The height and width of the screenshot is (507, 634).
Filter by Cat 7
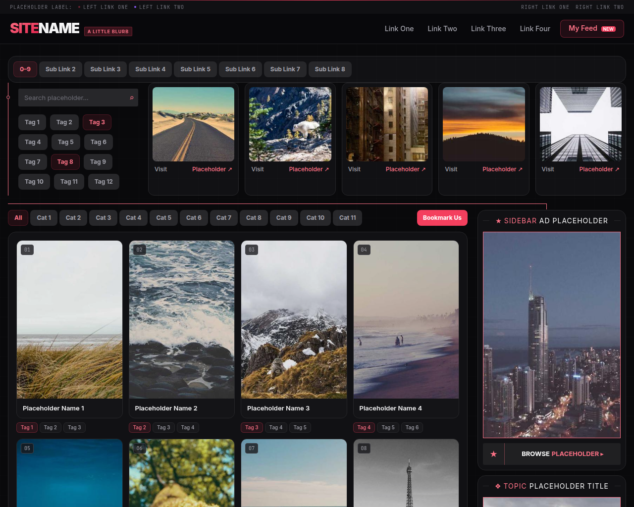pos(224,218)
